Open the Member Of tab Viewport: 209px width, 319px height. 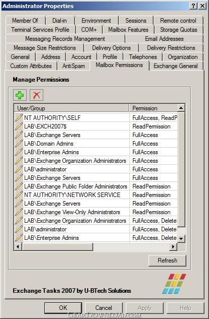coord(25,21)
